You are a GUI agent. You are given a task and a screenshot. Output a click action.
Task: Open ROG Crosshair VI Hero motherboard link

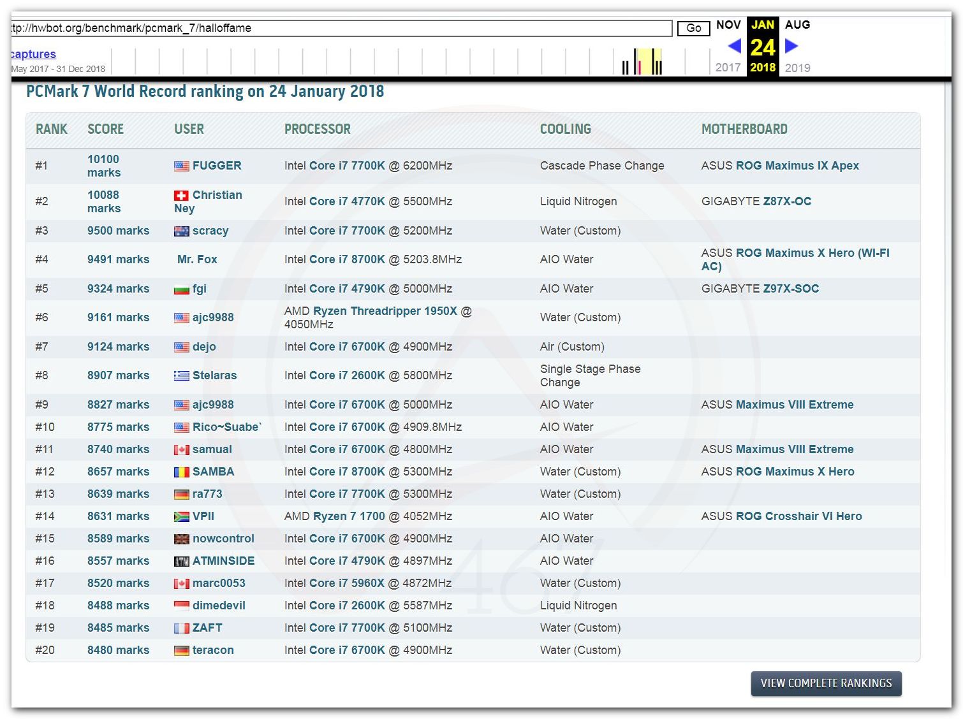tap(798, 516)
